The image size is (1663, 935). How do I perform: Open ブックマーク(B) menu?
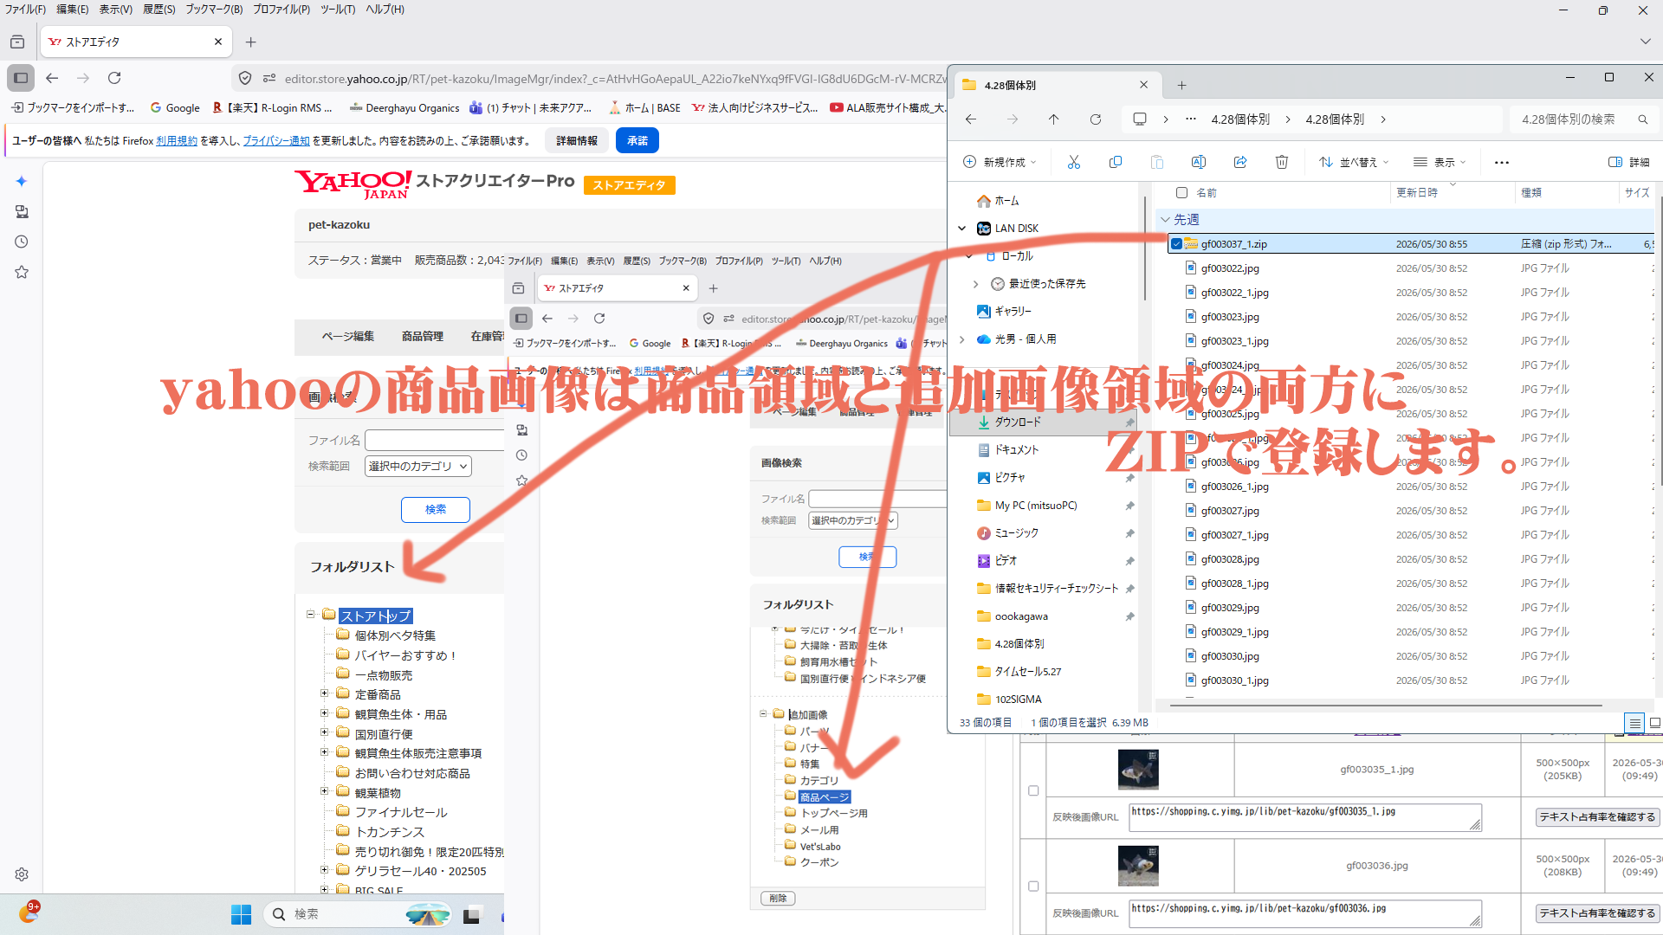pos(214,10)
